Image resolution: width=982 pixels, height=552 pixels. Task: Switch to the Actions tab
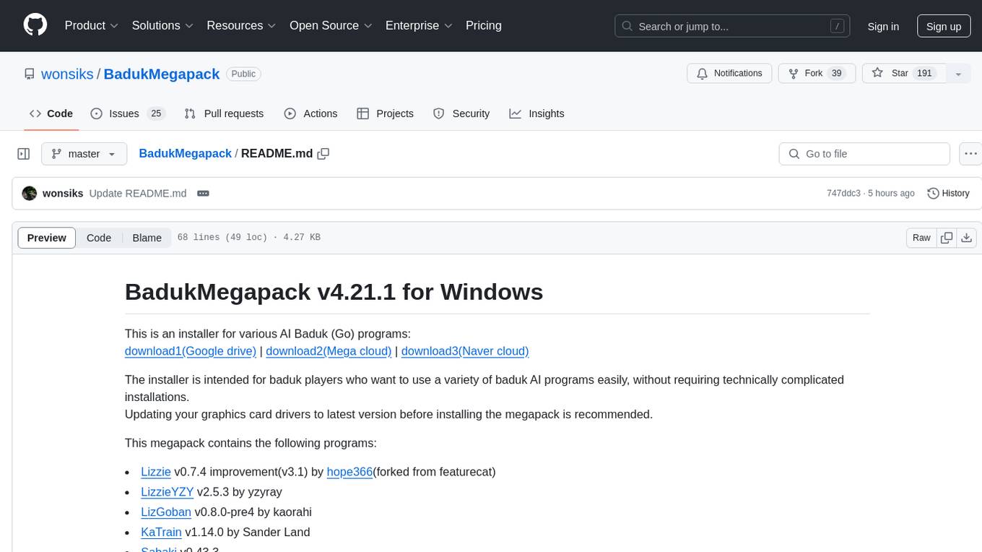310,113
